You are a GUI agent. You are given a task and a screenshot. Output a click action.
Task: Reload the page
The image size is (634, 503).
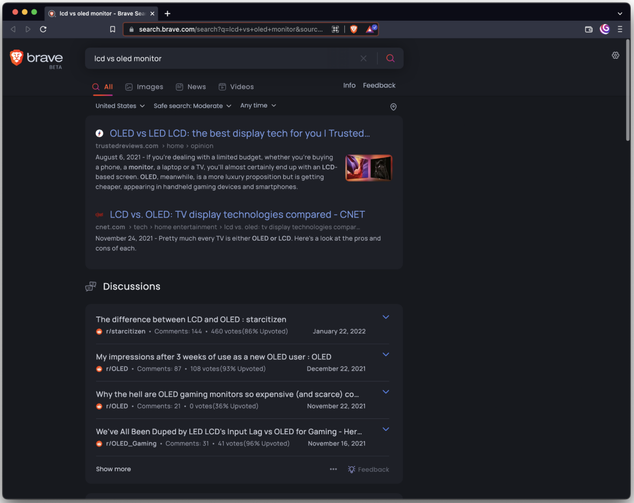(x=43, y=29)
